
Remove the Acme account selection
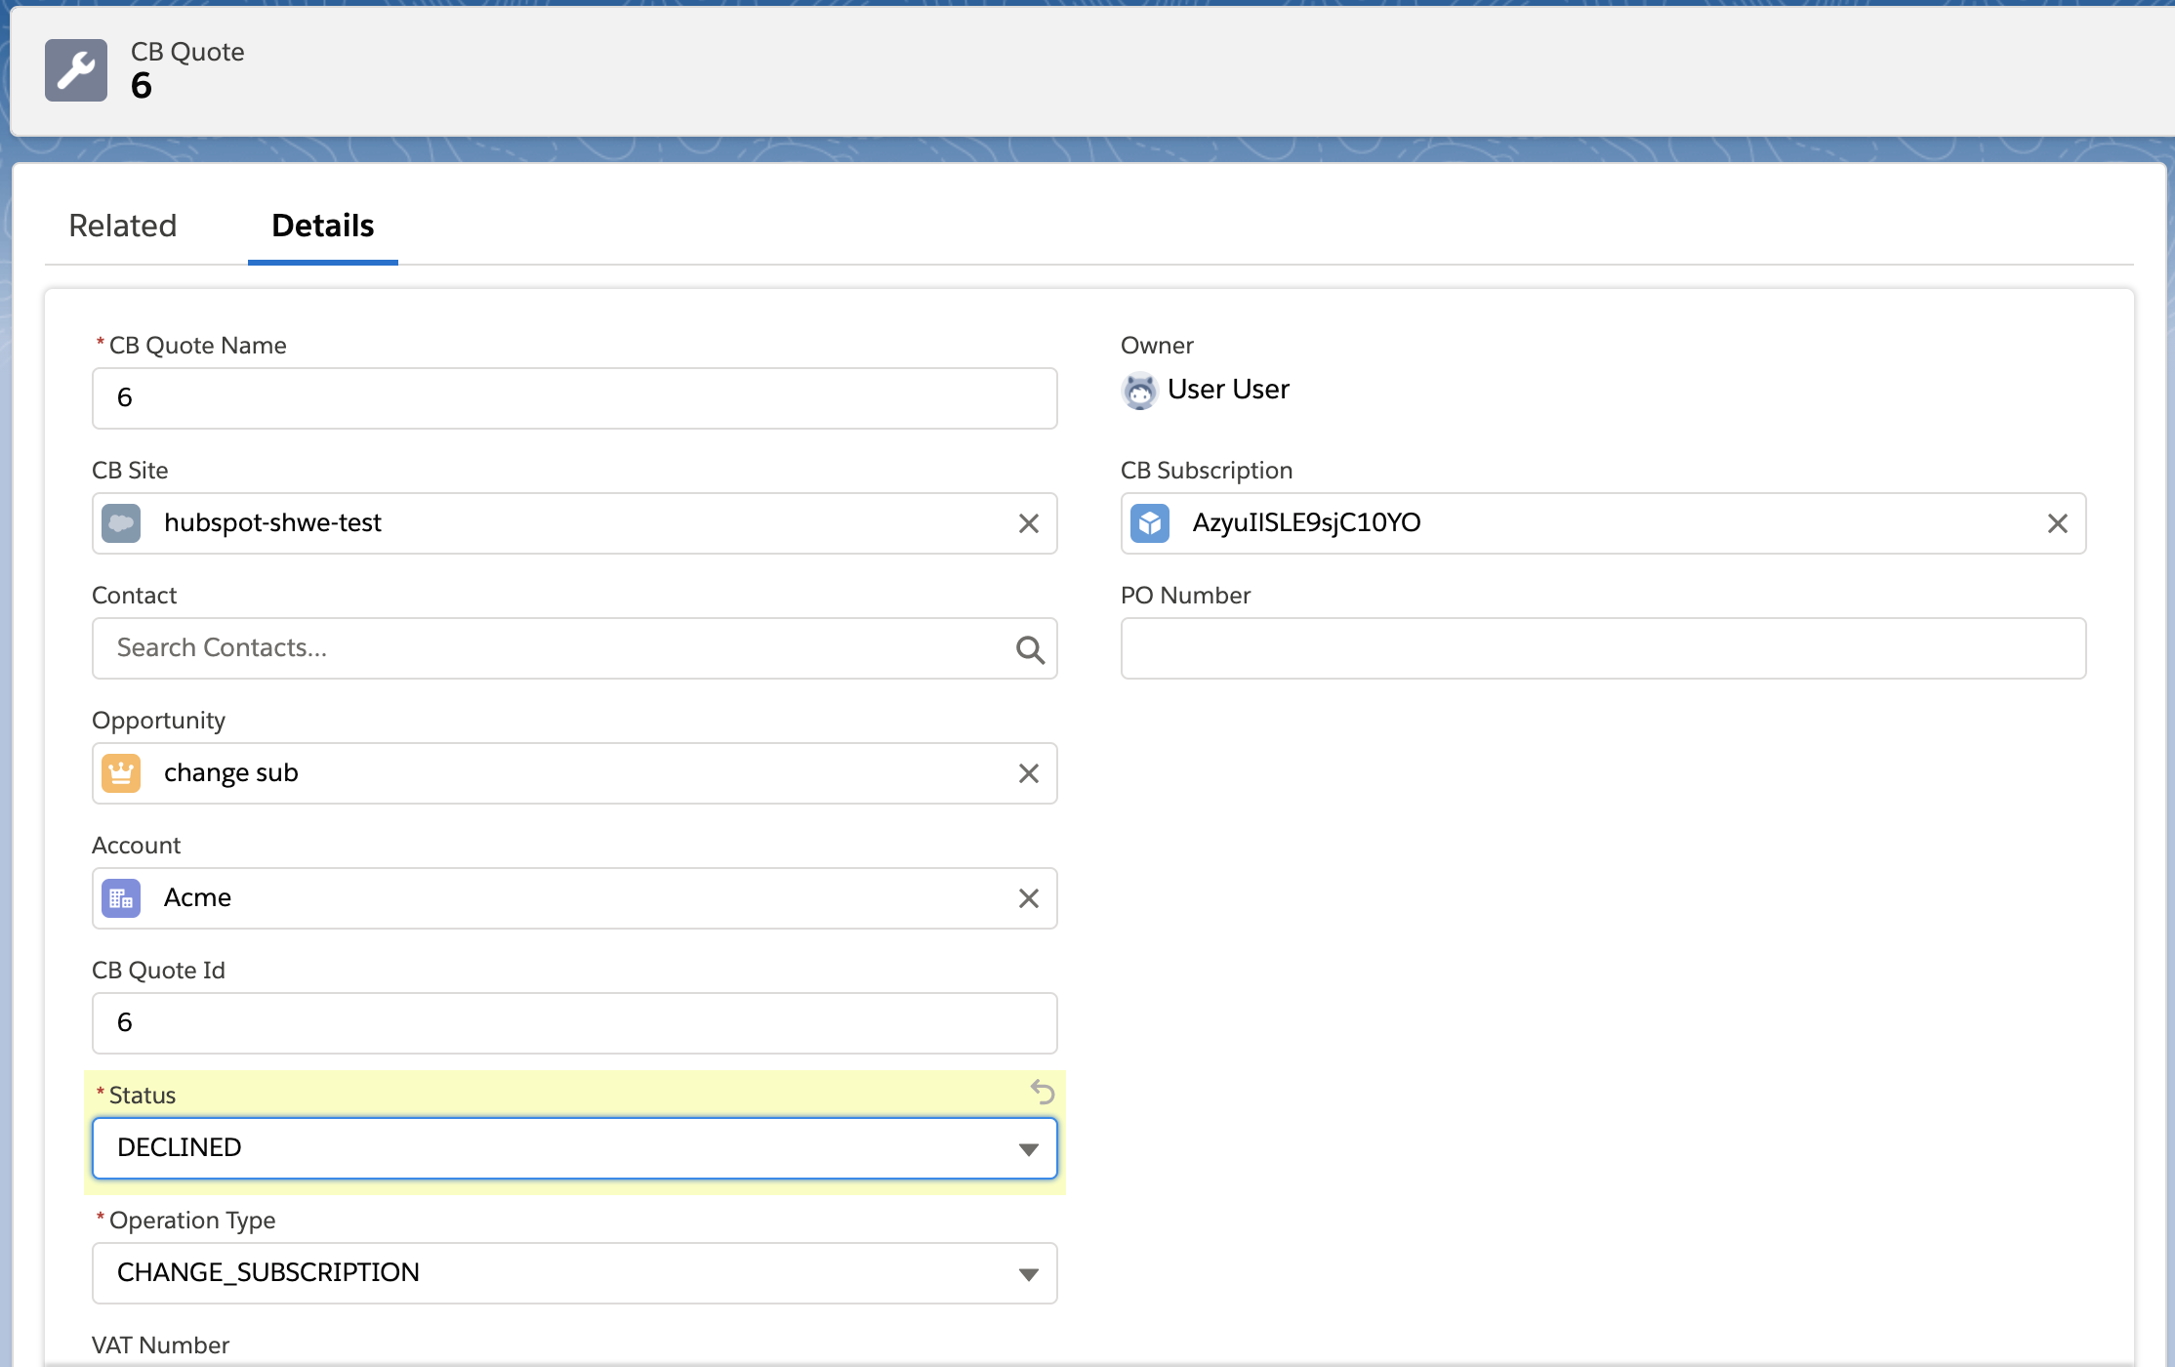click(x=1028, y=898)
